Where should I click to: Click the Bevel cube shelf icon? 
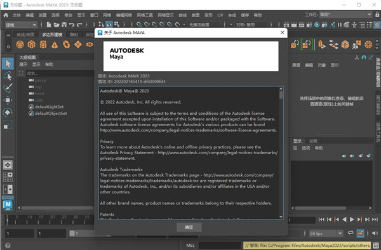(x=345, y=44)
